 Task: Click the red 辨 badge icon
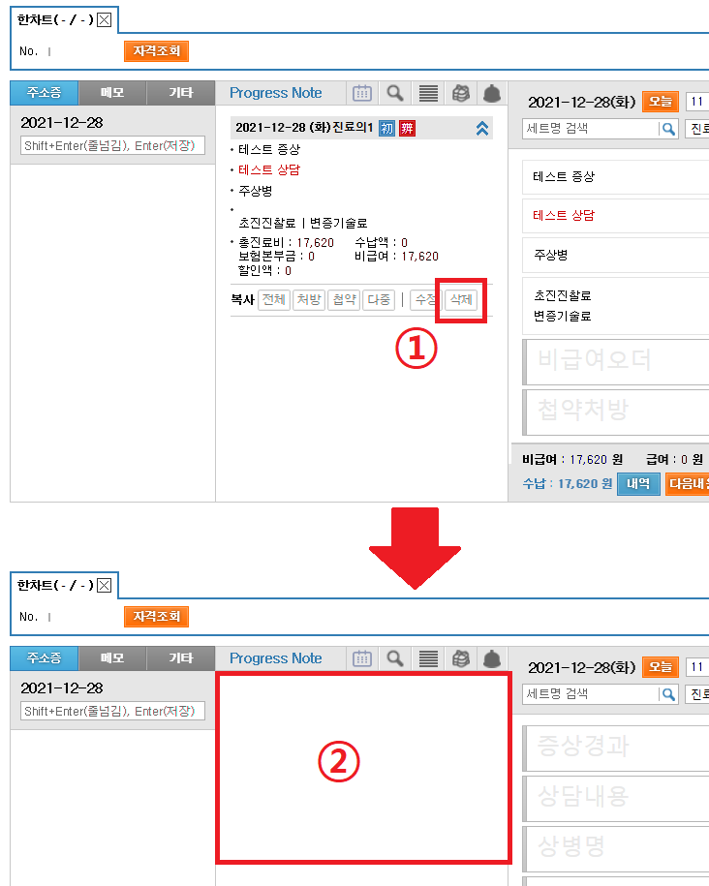pos(407,128)
